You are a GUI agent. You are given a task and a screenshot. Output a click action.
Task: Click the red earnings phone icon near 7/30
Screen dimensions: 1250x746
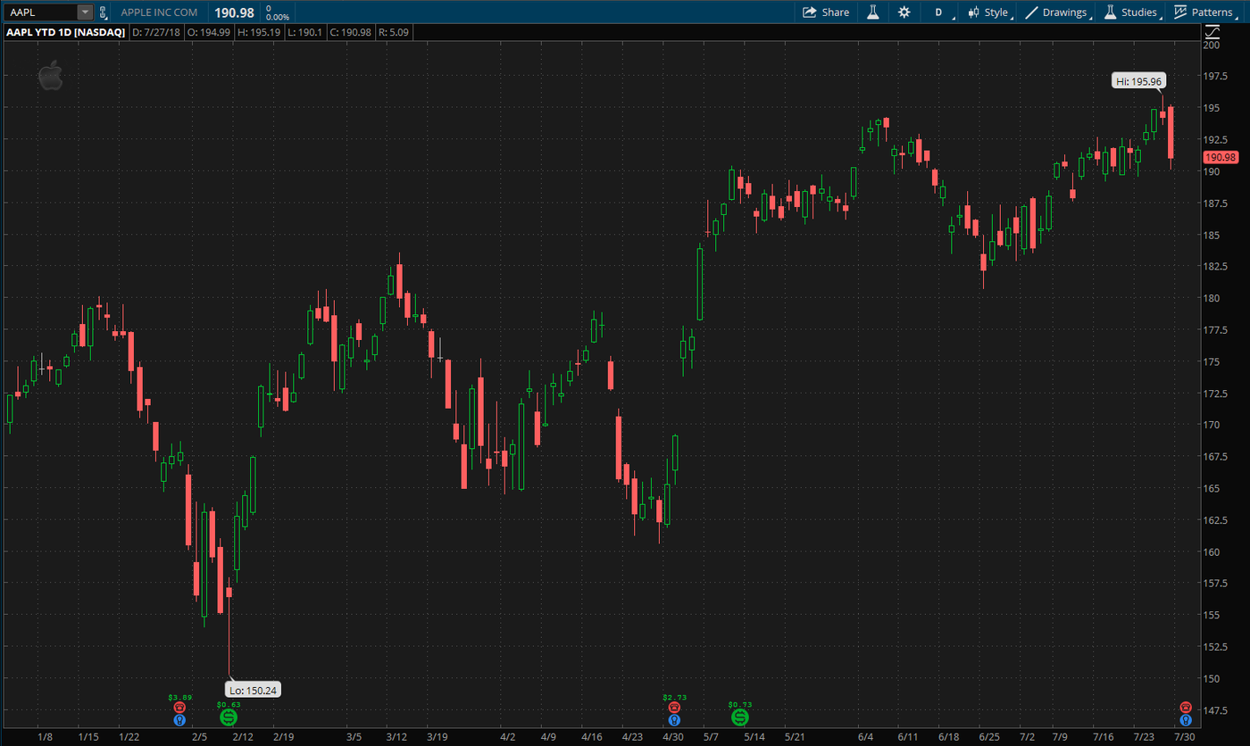[x=1186, y=707]
